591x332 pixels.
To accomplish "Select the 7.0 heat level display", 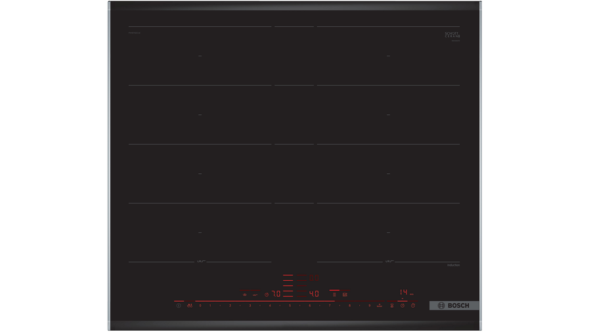I will click(x=276, y=294).
